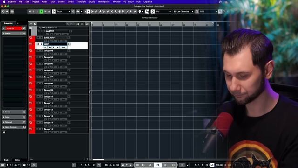Image resolution: width=298 pixels, height=168 pixels.
Task: Open the Touch automation mode dropdown
Action: [63, 11]
